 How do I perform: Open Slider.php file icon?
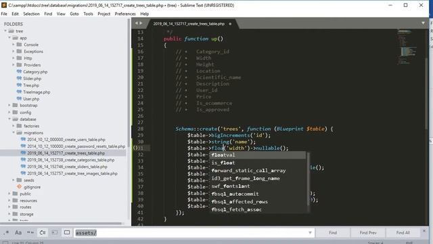(x=19, y=79)
